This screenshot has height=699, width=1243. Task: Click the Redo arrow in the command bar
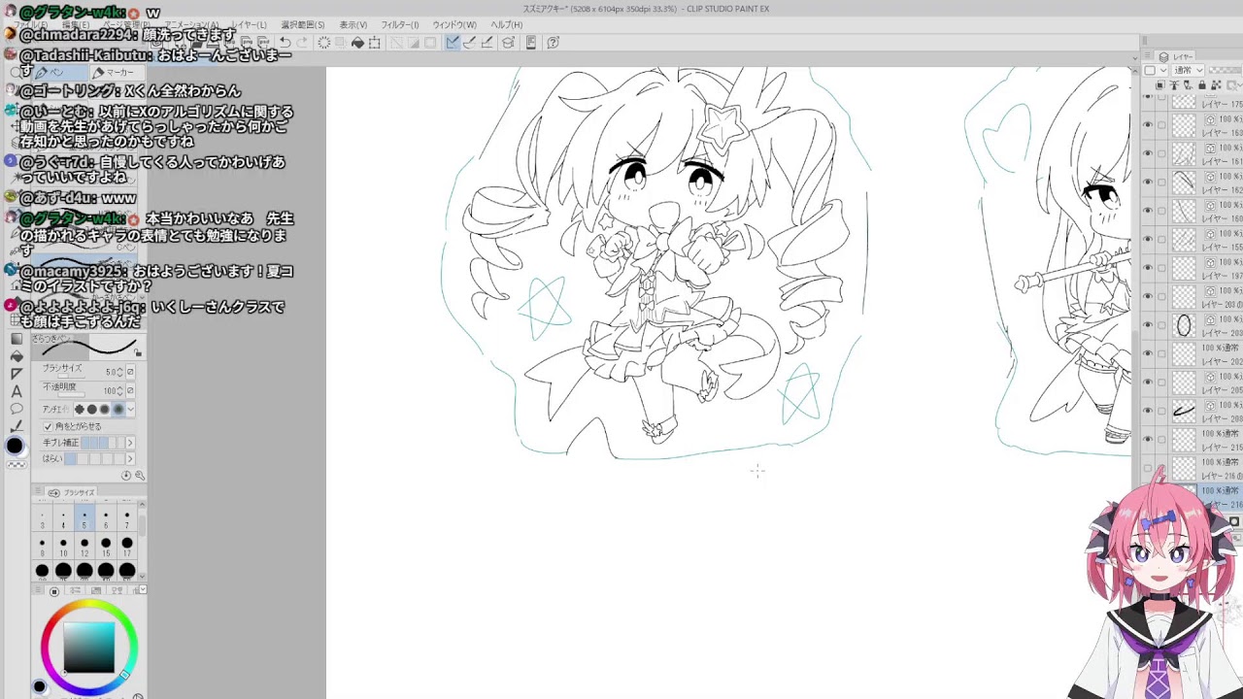coord(302,43)
